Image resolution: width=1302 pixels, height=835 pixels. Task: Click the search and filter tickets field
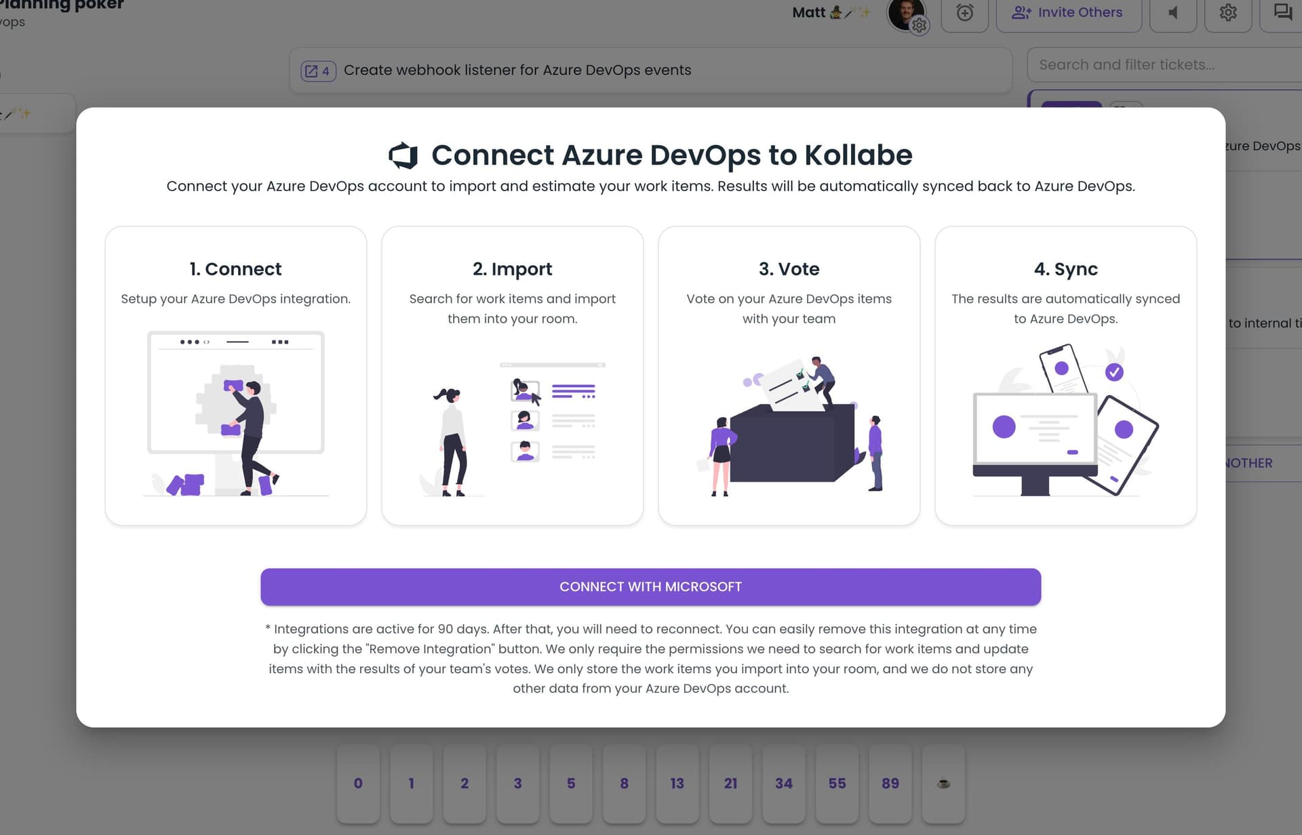coord(1162,64)
